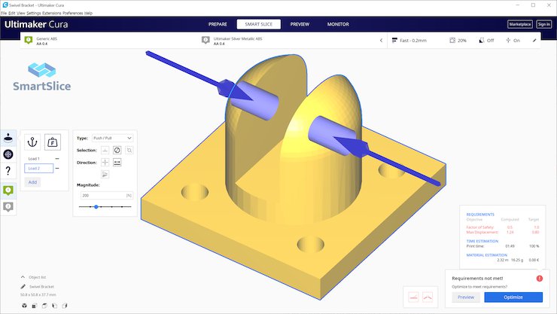557x314 pixels.
Task: Switch to 3D view camera icon
Action: click(x=24, y=306)
